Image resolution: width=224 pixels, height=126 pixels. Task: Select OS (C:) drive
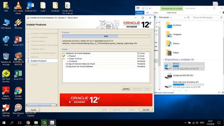pos(184,66)
